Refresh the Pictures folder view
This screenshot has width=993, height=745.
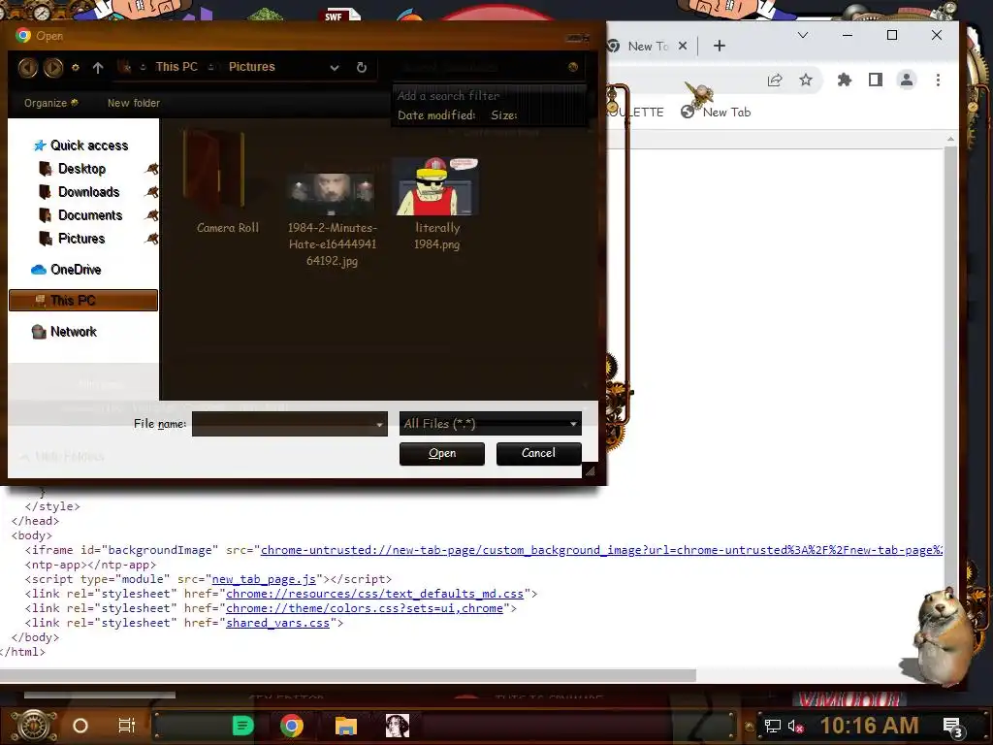(362, 67)
